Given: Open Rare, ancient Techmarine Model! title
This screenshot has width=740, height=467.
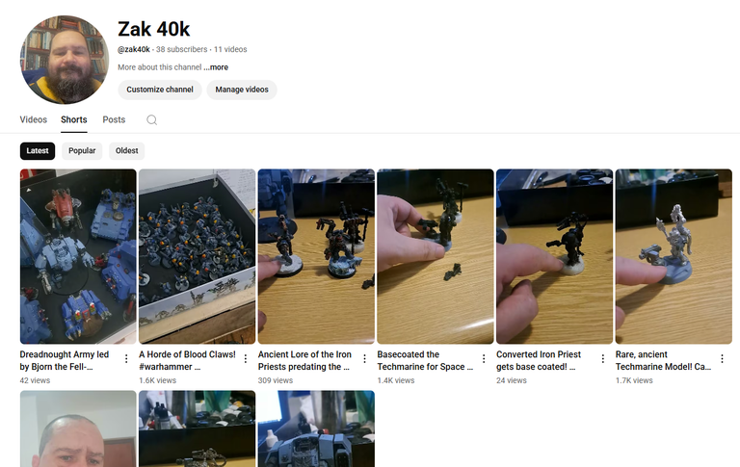Looking at the screenshot, I should point(663,360).
